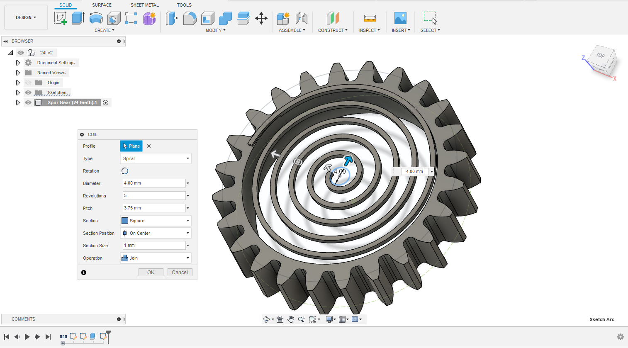Open the Insert image icon
Viewport: 628px width, 348px height.
pyautogui.click(x=400, y=18)
